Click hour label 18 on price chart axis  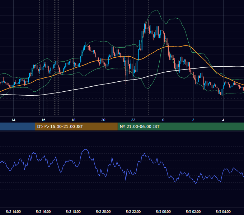[73, 120]
